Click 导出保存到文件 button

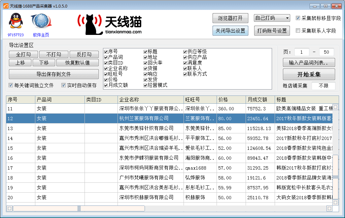54,74
